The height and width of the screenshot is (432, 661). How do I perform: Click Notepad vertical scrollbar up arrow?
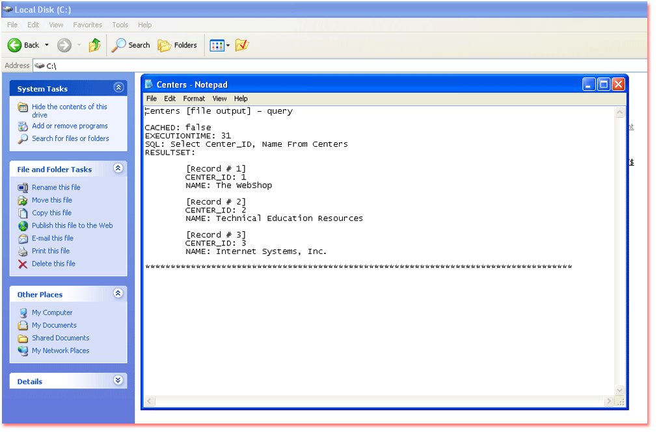point(619,112)
